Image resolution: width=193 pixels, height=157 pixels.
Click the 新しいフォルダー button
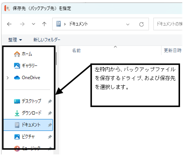click(x=47, y=40)
